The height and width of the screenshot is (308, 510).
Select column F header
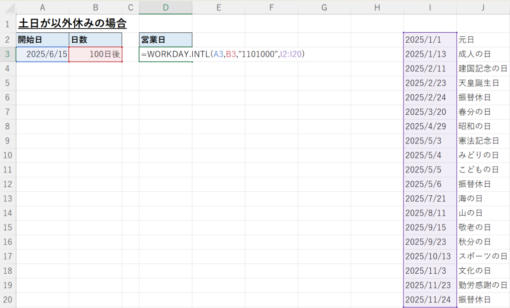(271, 7)
